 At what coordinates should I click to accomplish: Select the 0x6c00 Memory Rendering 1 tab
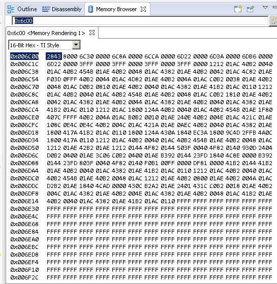[46, 33]
